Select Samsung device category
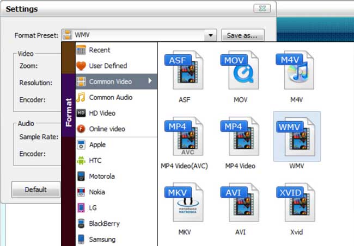Screen dimensions: 354x246 pos(116,239)
